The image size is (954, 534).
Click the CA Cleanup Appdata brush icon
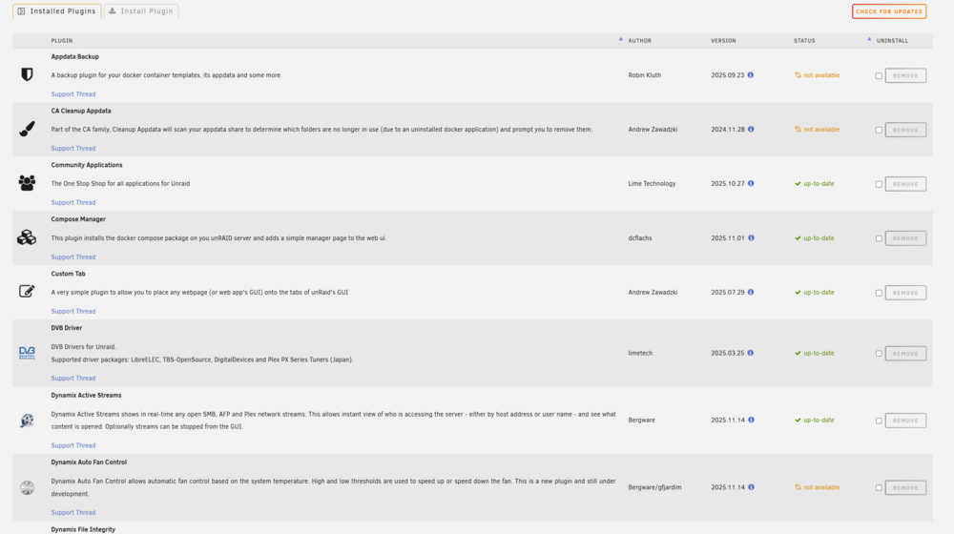tap(27, 129)
